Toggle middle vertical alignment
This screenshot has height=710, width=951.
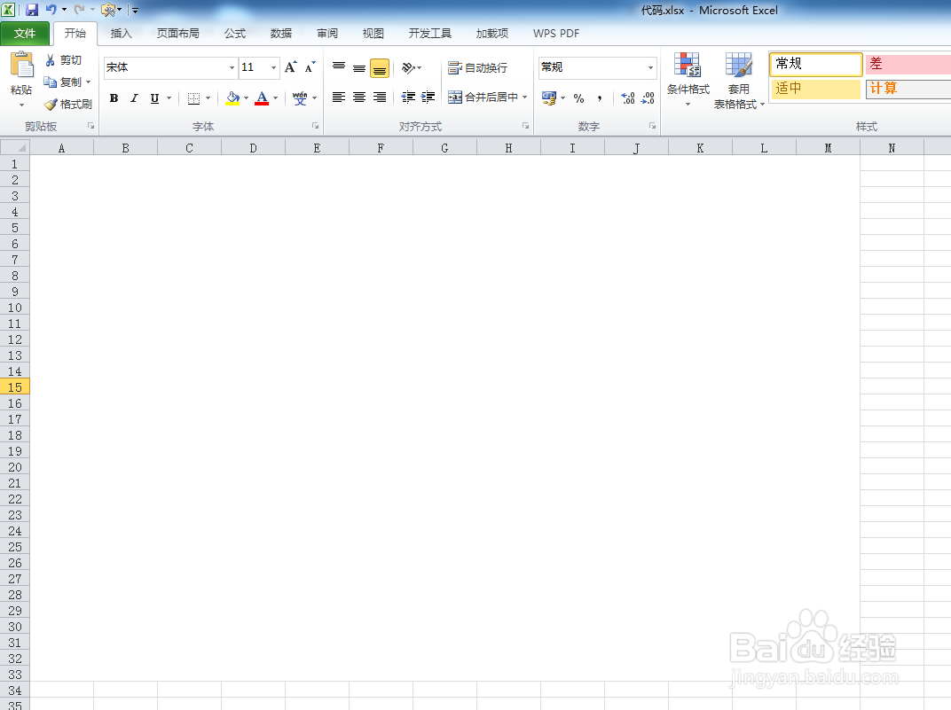click(x=359, y=67)
